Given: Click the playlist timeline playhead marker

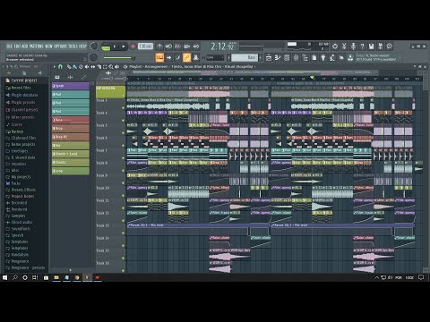Looking at the screenshot, I should [312, 78].
